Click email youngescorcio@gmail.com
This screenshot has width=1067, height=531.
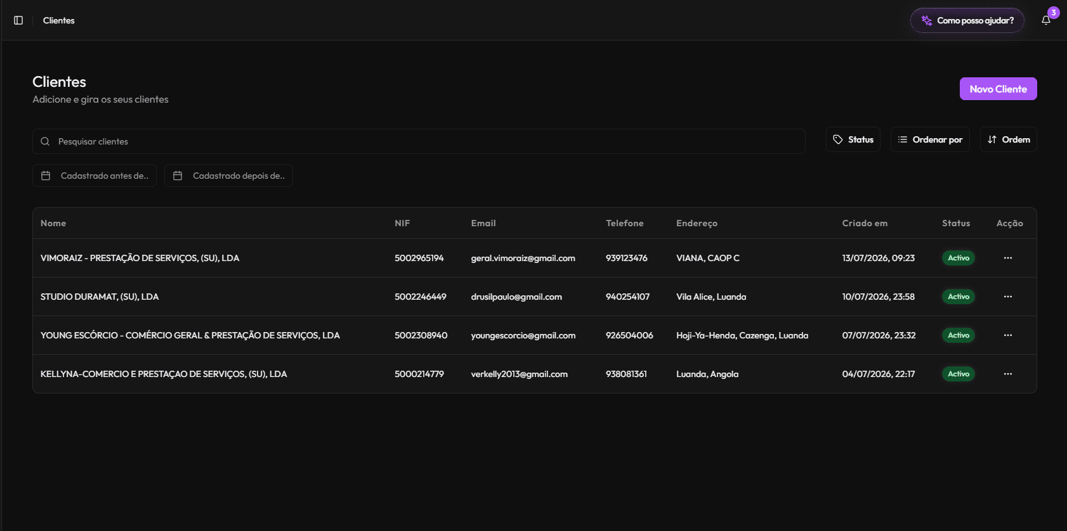point(523,335)
